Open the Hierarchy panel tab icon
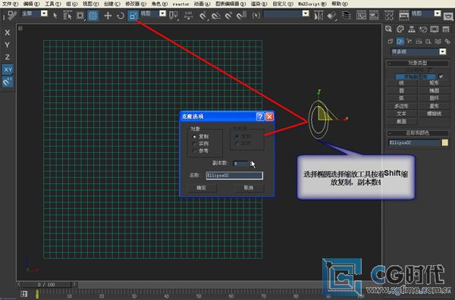Screen dimensions: 455x300 click(x=412, y=29)
